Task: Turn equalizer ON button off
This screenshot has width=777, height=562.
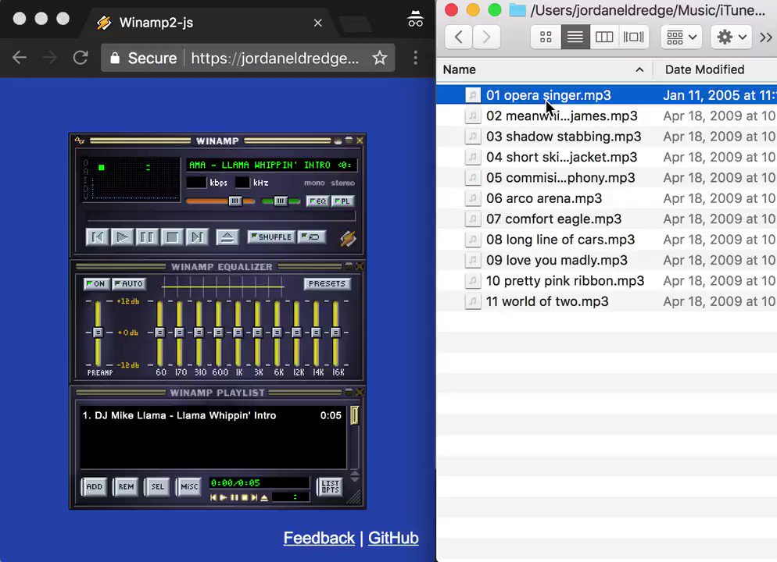Action: [x=95, y=284]
